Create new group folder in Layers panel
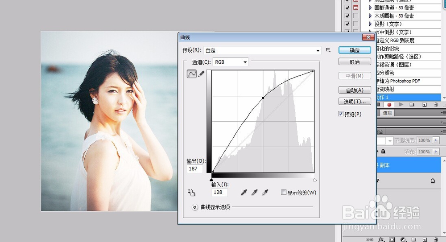This screenshot has height=242, width=446. (413, 239)
